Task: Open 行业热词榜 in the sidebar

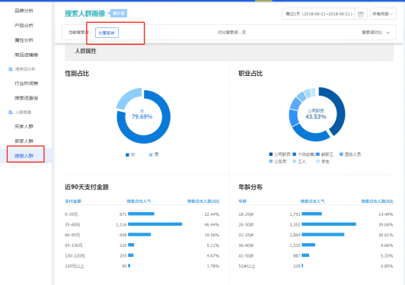Action: point(26,84)
